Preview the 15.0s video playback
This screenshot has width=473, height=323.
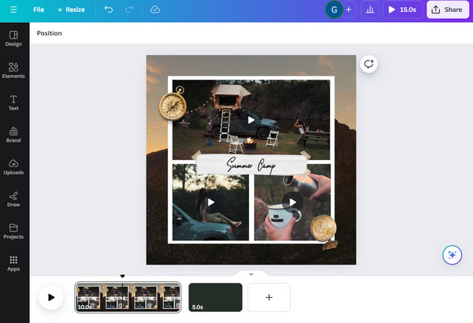[x=402, y=9]
